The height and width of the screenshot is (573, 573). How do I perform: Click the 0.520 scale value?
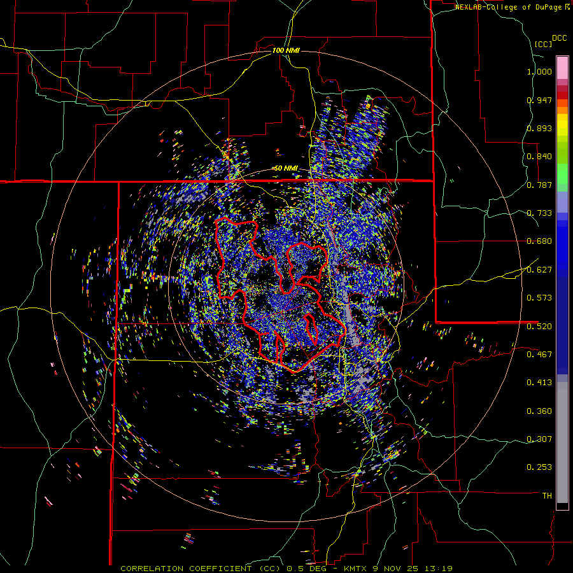(x=539, y=327)
